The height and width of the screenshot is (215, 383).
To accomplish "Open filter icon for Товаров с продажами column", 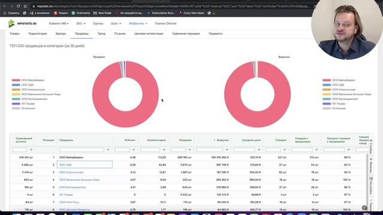I will (317, 150).
